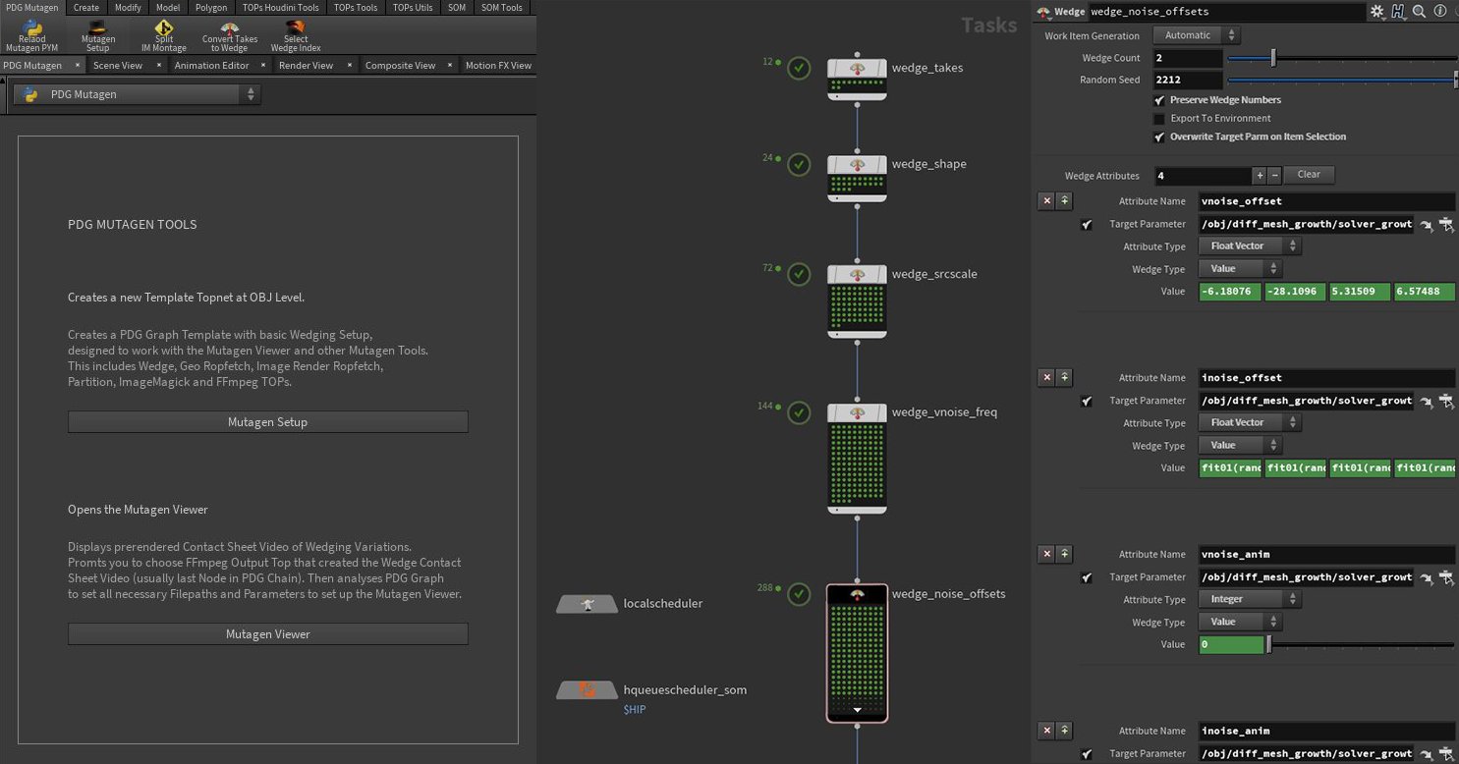
Task: Toggle Target Parameter checkbox for vnoise_anim
Action: tap(1087, 578)
